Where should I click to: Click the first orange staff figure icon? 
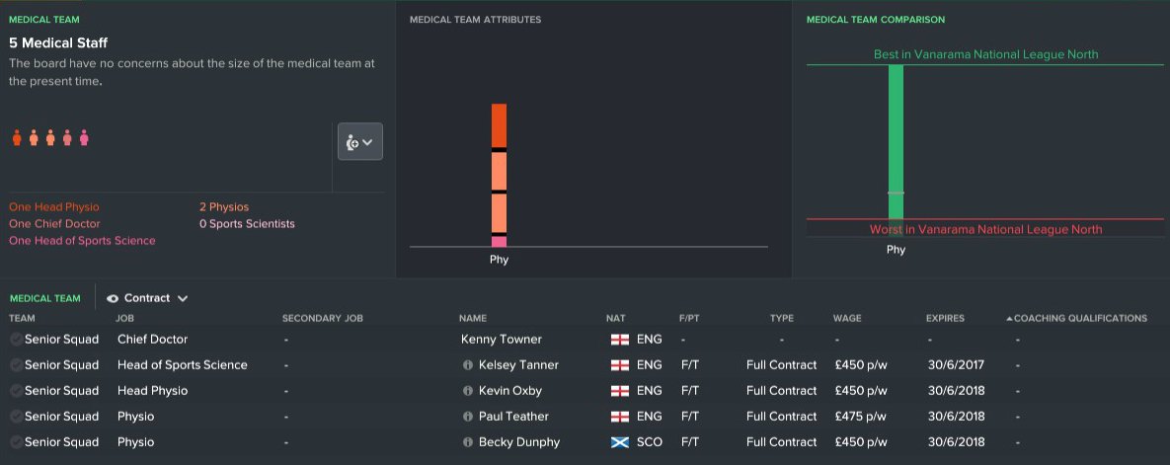[x=17, y=138]
